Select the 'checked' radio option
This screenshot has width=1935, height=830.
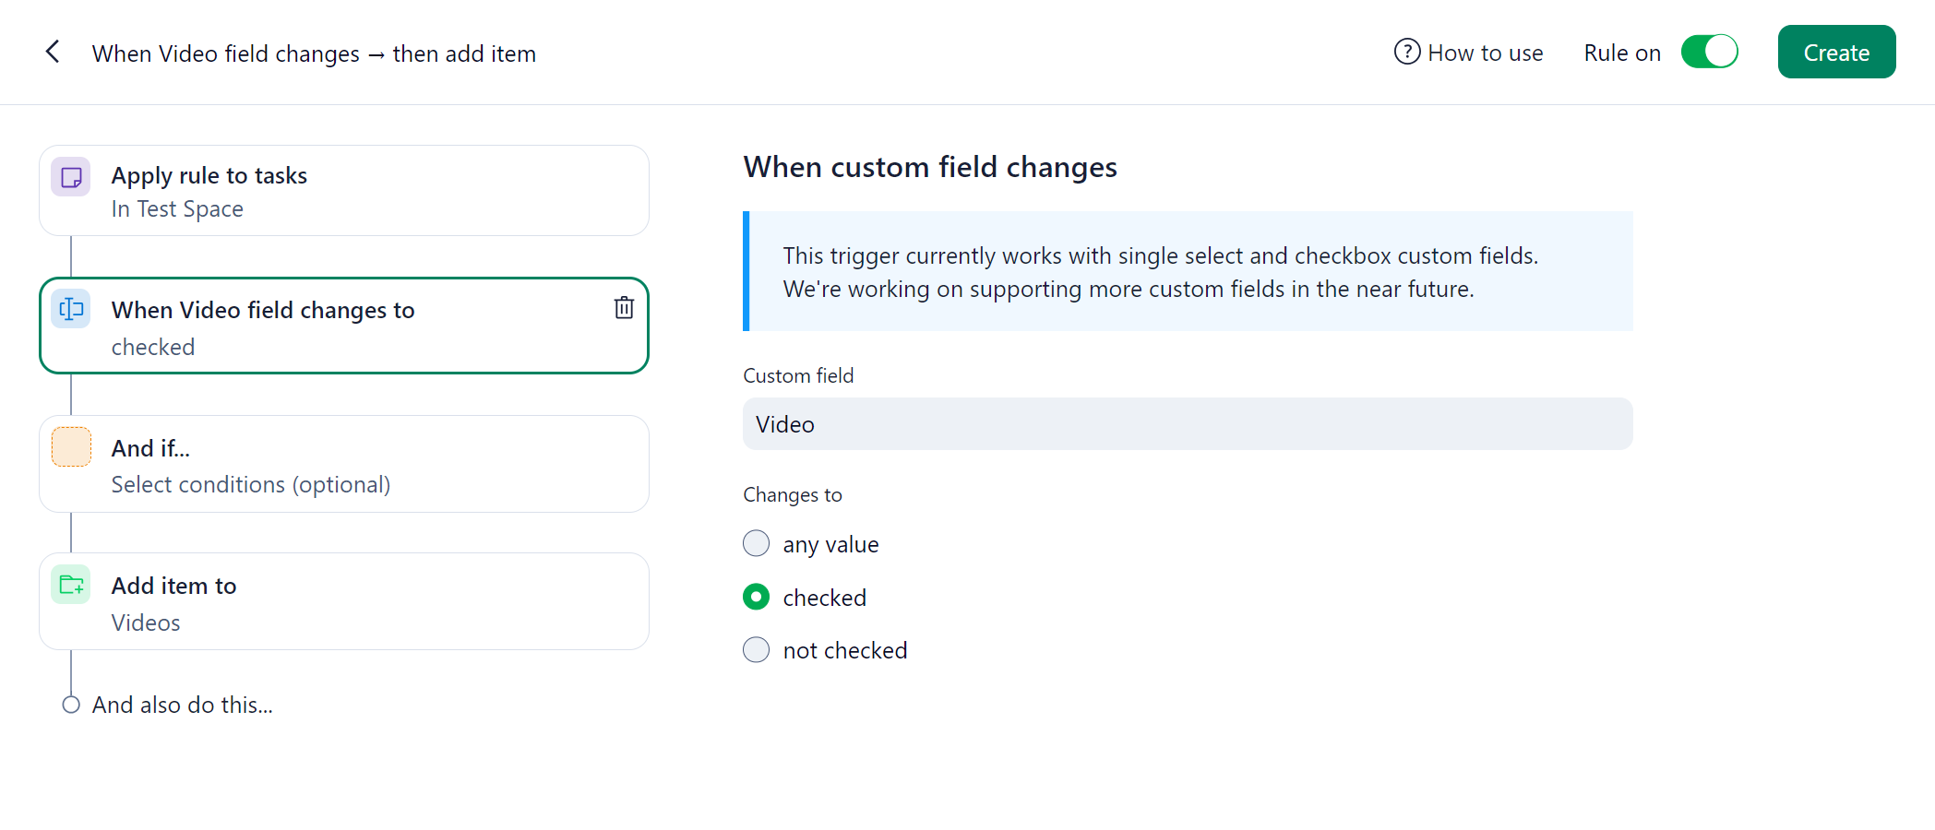pos(756,598)
